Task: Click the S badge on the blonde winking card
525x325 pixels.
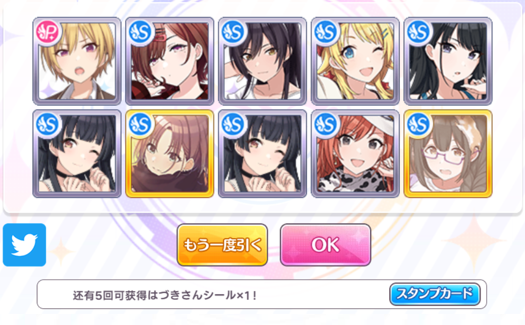Action: point(326,32)
